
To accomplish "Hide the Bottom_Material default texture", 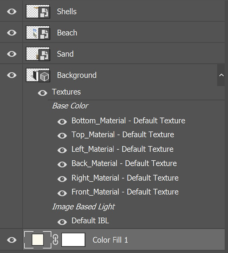I will pyautogui.click(x=62, y=122).
